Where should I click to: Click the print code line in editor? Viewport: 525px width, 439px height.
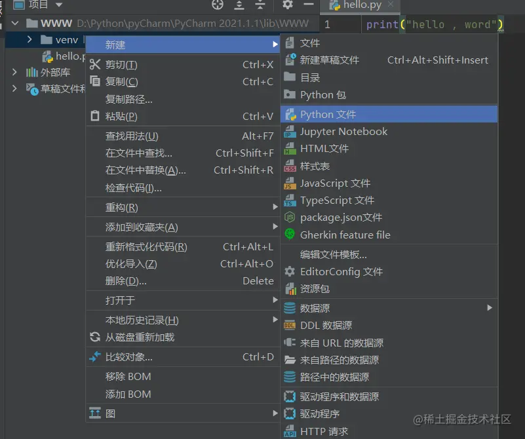point(435,24)
